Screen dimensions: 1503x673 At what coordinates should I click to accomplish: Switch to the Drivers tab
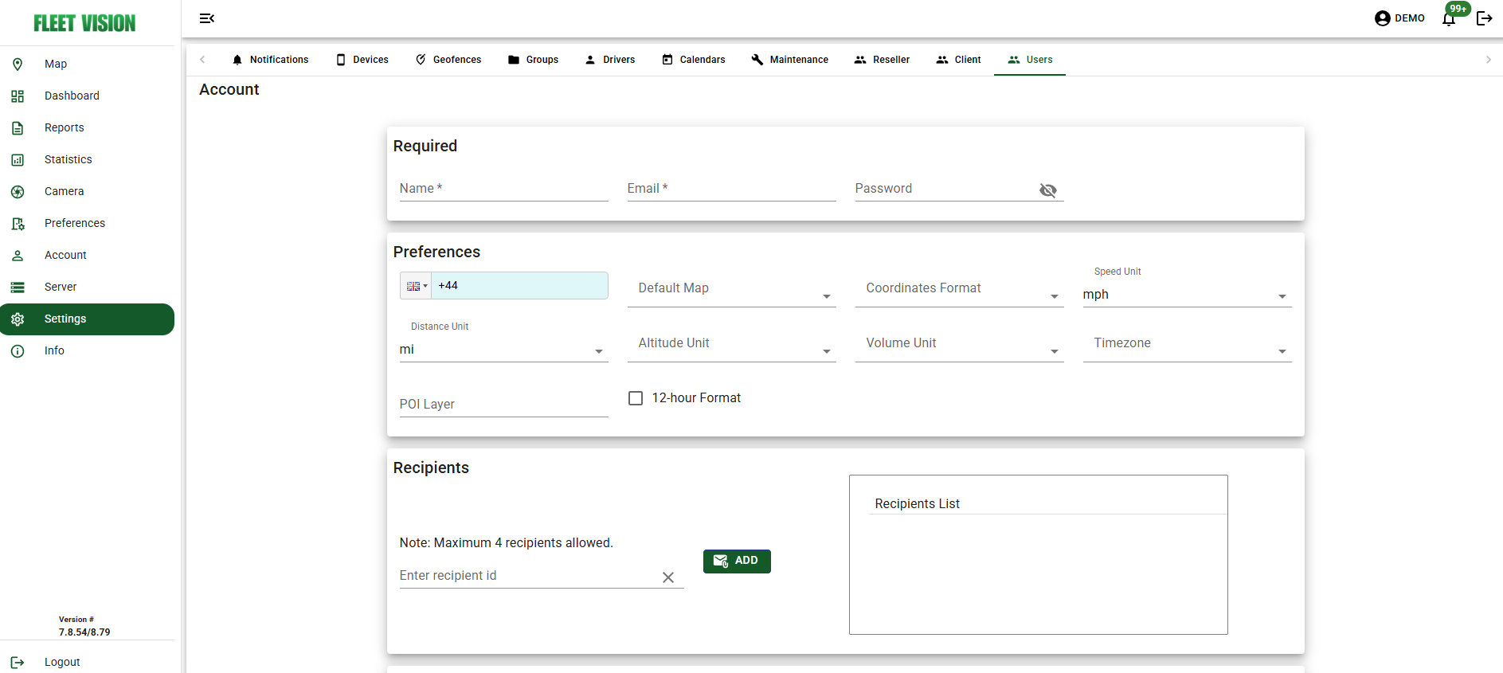tap(610, 60)
